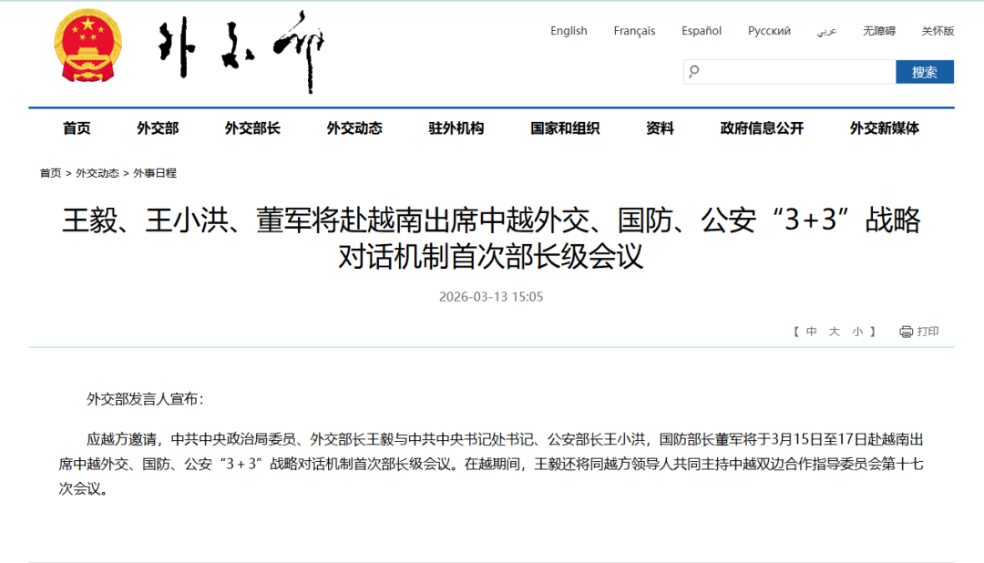
Task: Enable 关怀版 care mode
Action: pos(938,31)
